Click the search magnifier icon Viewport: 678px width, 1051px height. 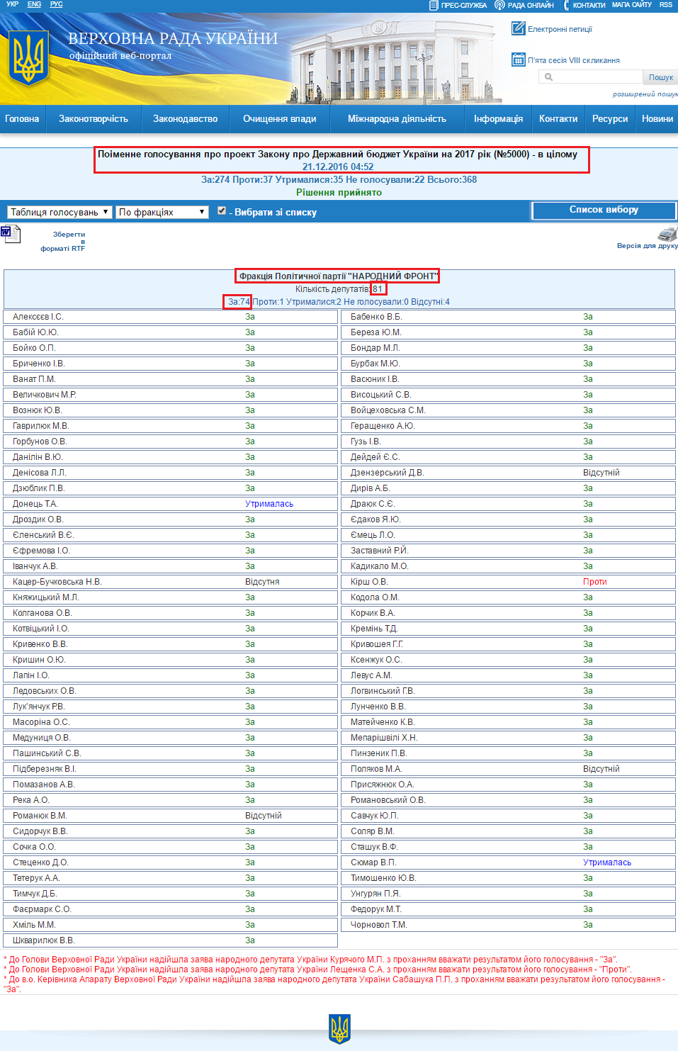548,77
